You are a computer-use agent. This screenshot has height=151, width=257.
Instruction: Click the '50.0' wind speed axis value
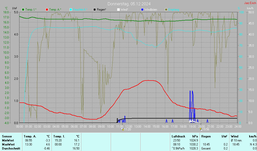(x=251, y=12)
